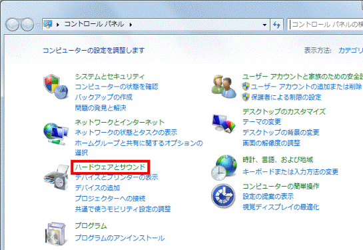Open the カテゴリ view method dropdown
The width and height of the screenshot is (363, 250).
point(350,50)
